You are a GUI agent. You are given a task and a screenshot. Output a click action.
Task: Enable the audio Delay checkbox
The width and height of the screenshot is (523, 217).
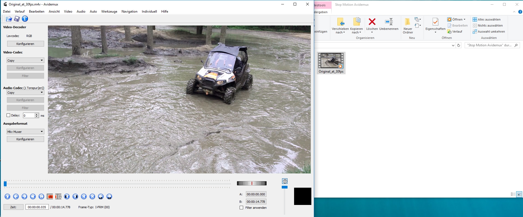click(8, 115)
